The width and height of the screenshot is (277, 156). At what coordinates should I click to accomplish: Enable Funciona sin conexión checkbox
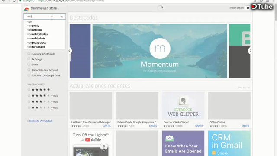point(29,54)
